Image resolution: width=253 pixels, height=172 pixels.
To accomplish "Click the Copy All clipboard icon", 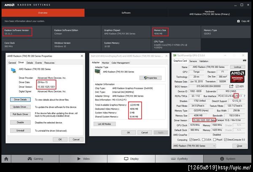I will [x=238, y=21].
